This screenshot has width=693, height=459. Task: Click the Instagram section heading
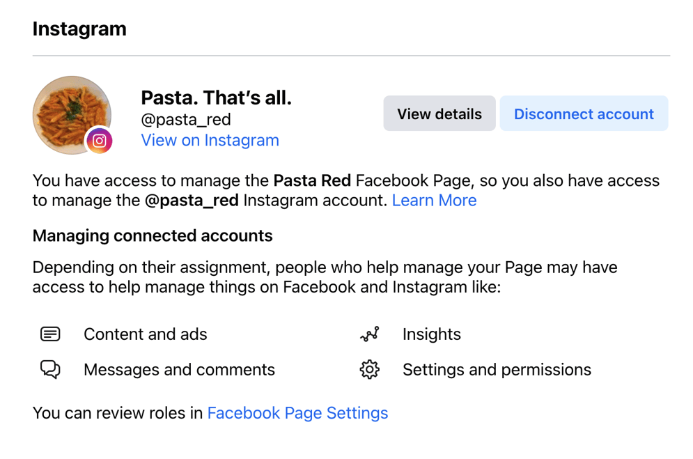click(79, 29)
